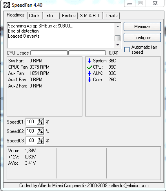
Task: Click the +12V 0,63V voltage reading
Action: 22,157
